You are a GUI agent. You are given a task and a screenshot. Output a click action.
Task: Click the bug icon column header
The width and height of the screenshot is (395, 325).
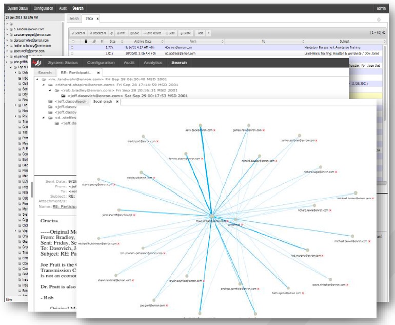tap(86, 42)
